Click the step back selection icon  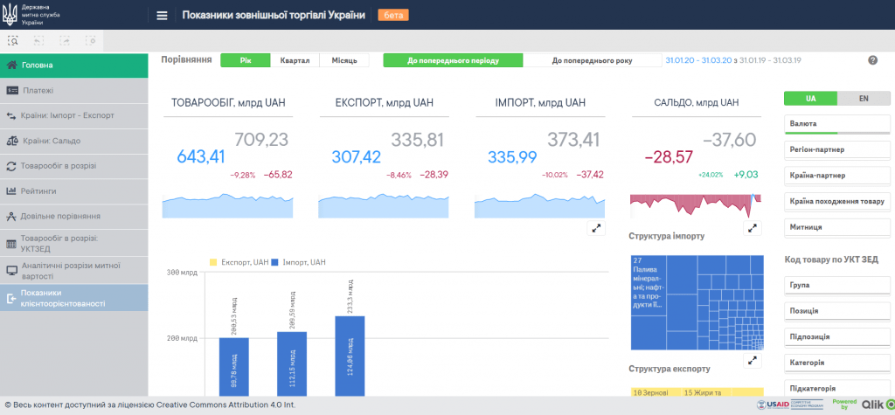click(38, 40)
